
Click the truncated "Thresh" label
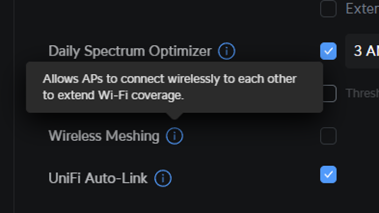click(362, 93)
